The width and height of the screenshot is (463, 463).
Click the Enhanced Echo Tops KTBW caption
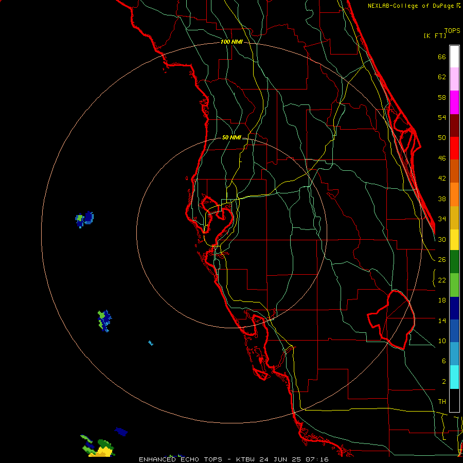[x=234, y=459]
